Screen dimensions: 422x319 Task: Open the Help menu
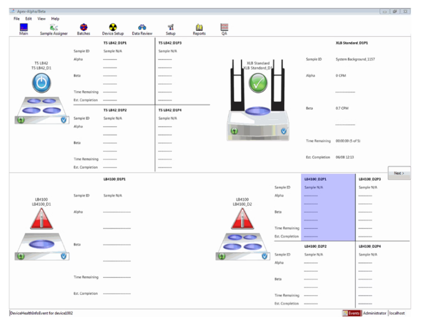(55, 19)
